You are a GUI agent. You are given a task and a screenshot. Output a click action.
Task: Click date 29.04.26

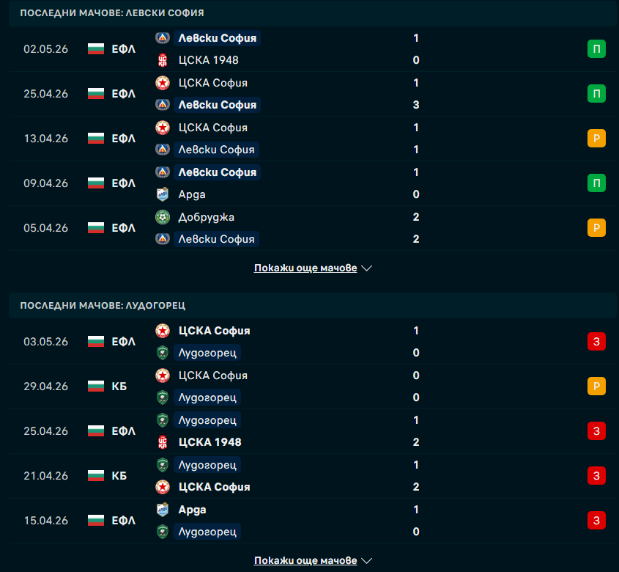click(x=46, y=386)
